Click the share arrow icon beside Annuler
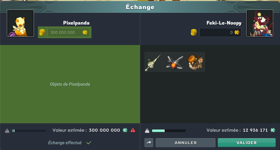 point(149,143)
